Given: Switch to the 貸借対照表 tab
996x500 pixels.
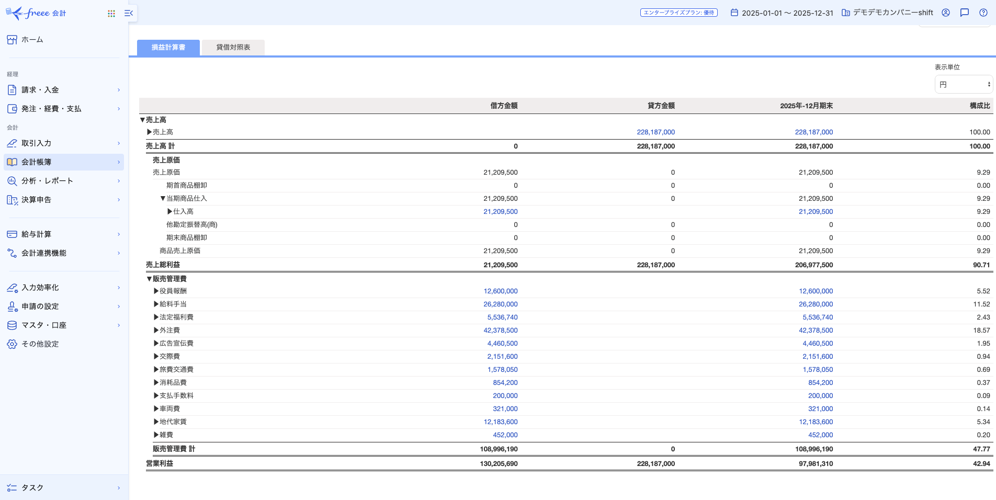Looking at the screenshot, I should (233, 47).
